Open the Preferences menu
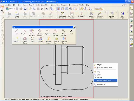 (x=73, y=5)
